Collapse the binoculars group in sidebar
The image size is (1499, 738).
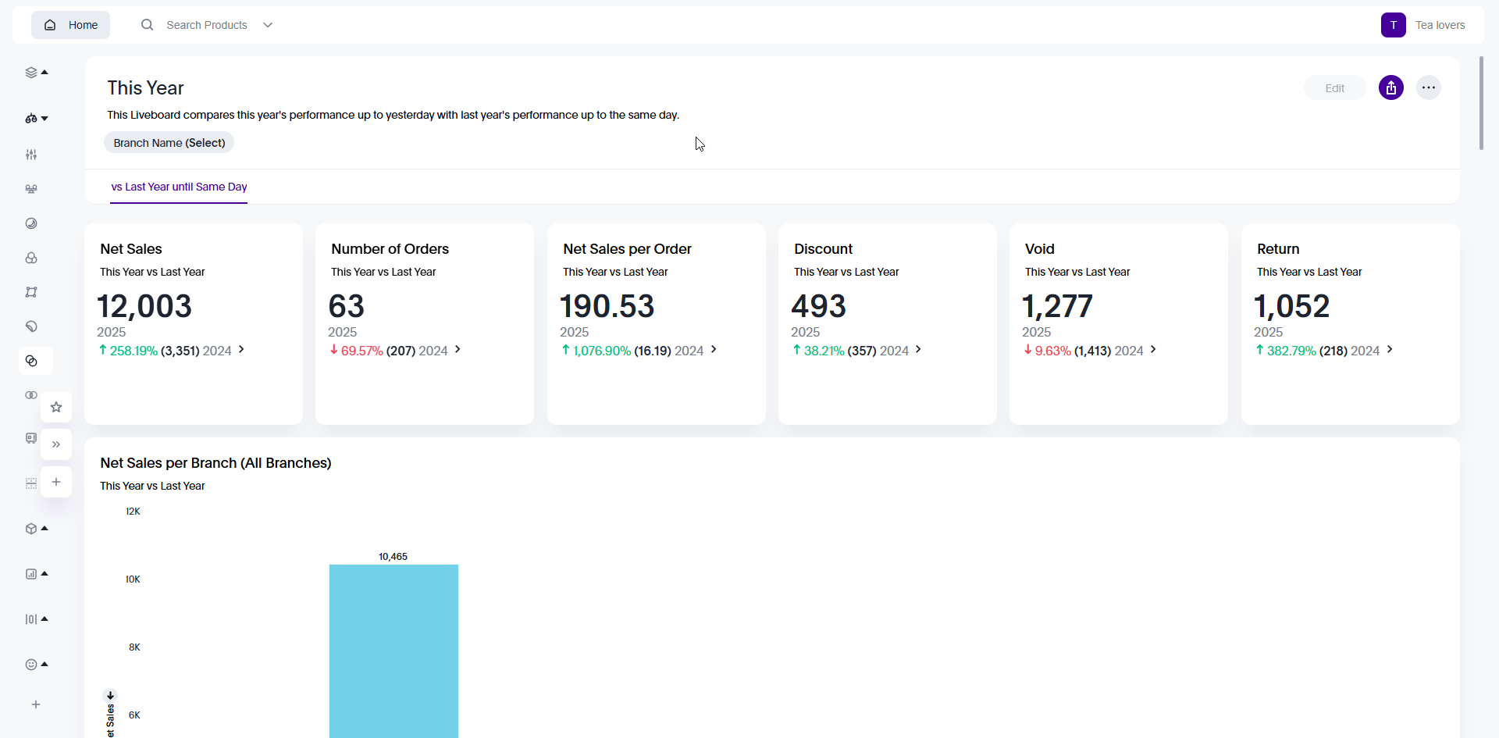tap(36, 119)
